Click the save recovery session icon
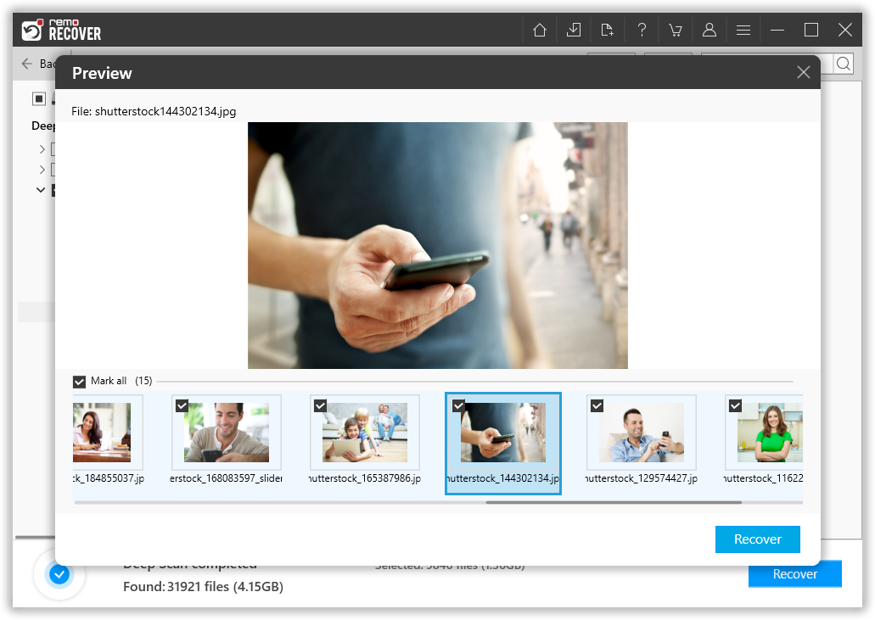The height and width of the screenshot is (620, 875). [574, 31]
